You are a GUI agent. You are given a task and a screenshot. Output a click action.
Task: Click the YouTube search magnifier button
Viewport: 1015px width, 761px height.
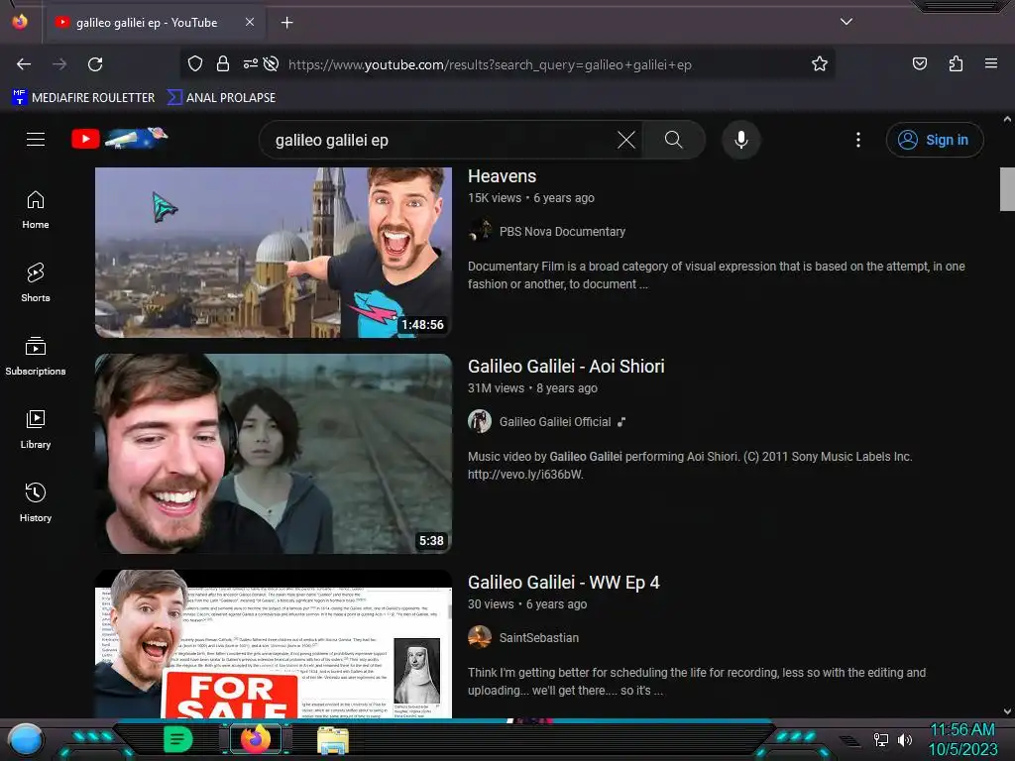(673, 140)
